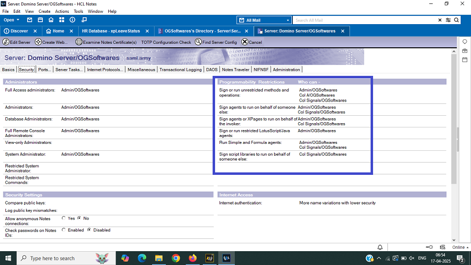The image size is (471, 265).
Task: Close the HR Database tab
Action: [x=147, y=31]
